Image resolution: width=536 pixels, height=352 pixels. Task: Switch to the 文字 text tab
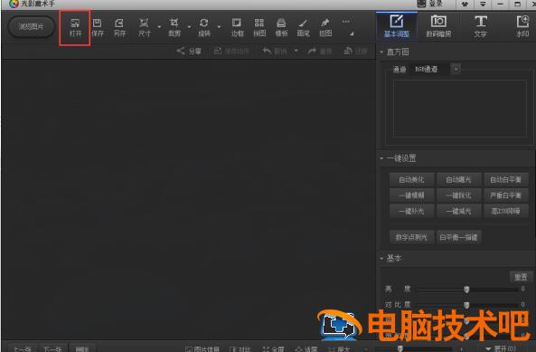pyautogui.click(x=481, y=26)
